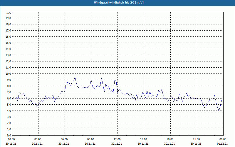
Task: Click the 15:00 time label
Action: [144, 139]
